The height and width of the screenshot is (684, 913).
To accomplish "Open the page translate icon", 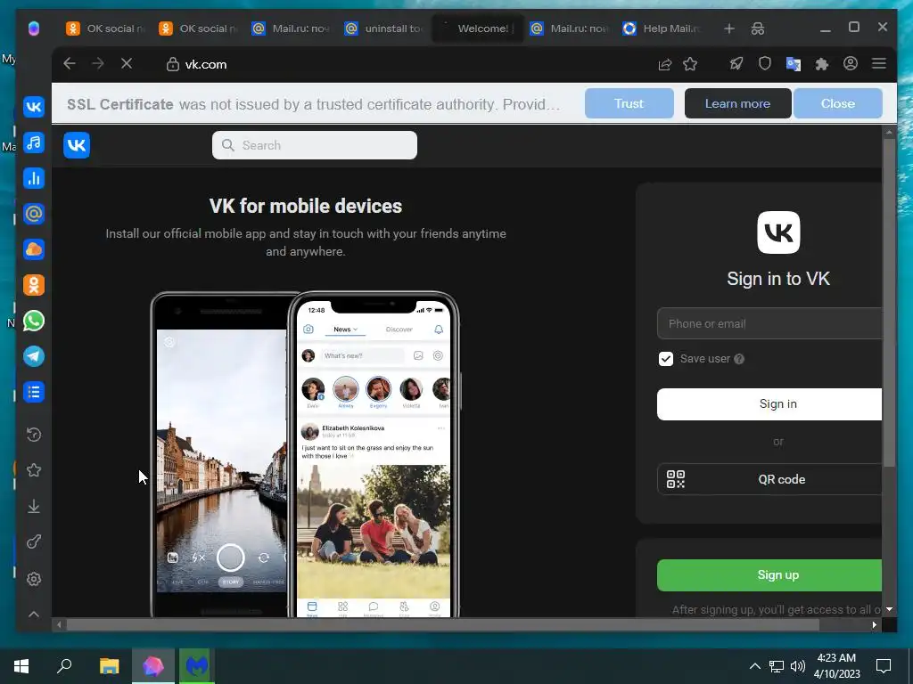I will coord(793,64).
